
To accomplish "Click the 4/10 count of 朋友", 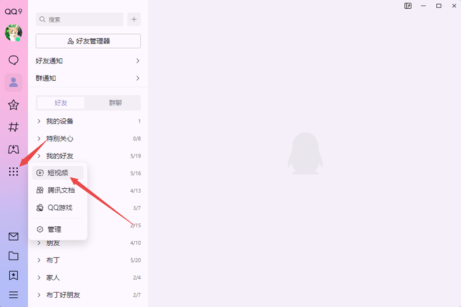I will pyautogui.click(x=135, y=243).
